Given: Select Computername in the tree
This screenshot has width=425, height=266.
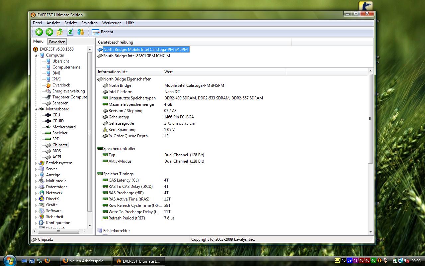Looking at the screenshot, I should [x=66, y=67].
